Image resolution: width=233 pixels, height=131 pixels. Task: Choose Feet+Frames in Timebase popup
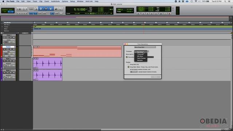click(141, 58)
